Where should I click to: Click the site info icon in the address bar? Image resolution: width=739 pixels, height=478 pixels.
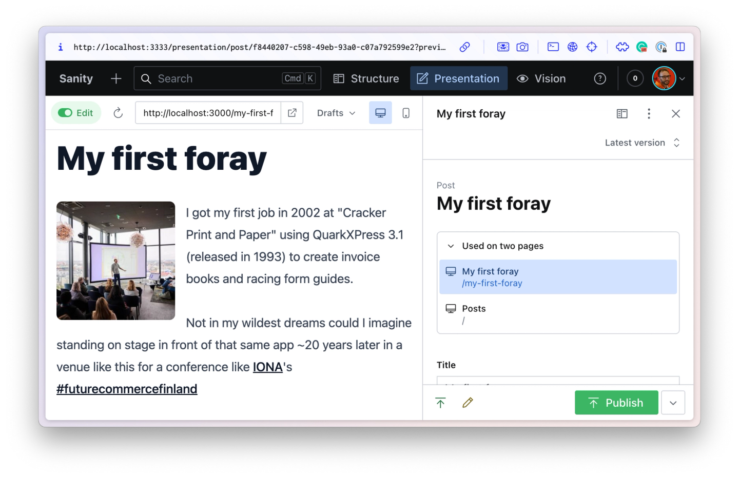pyautogui.click(x=61, y=47)
